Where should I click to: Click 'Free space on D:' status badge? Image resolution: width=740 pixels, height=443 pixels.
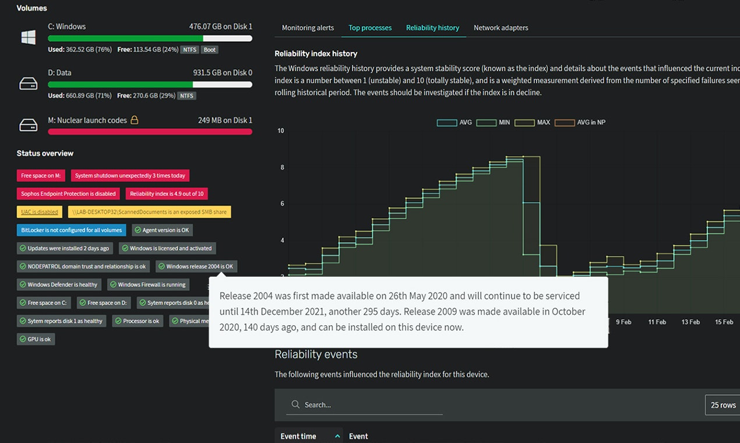(104, 303)
